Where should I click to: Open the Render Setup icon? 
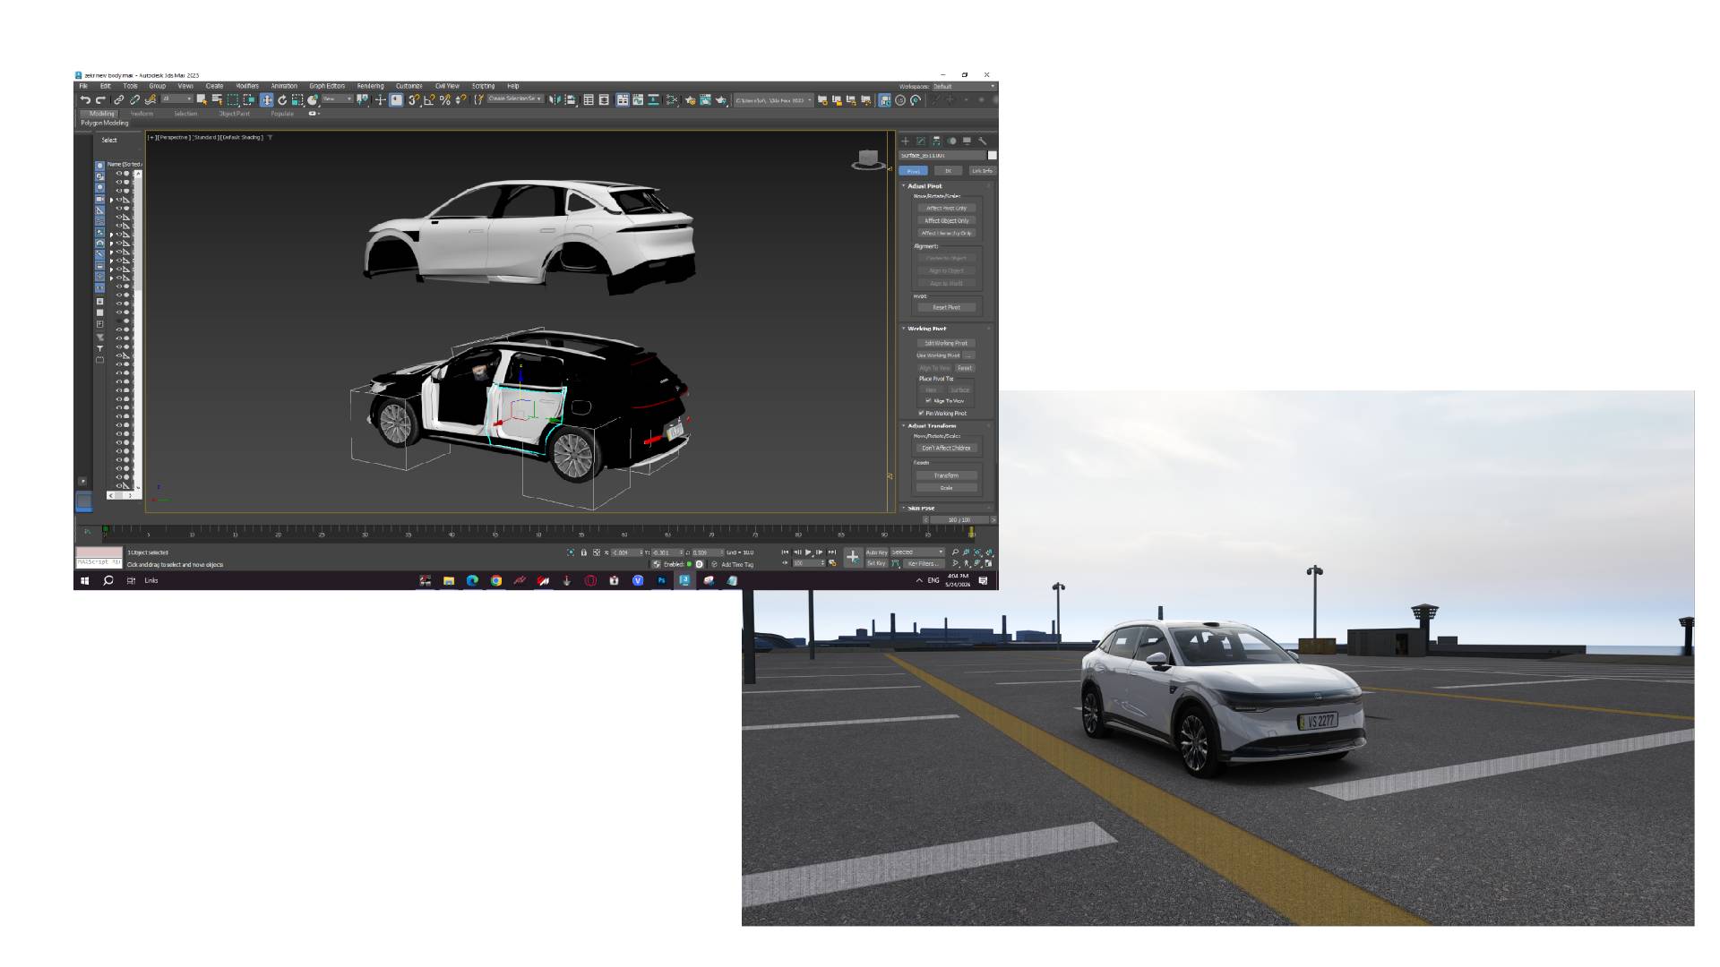coord(690,100)
